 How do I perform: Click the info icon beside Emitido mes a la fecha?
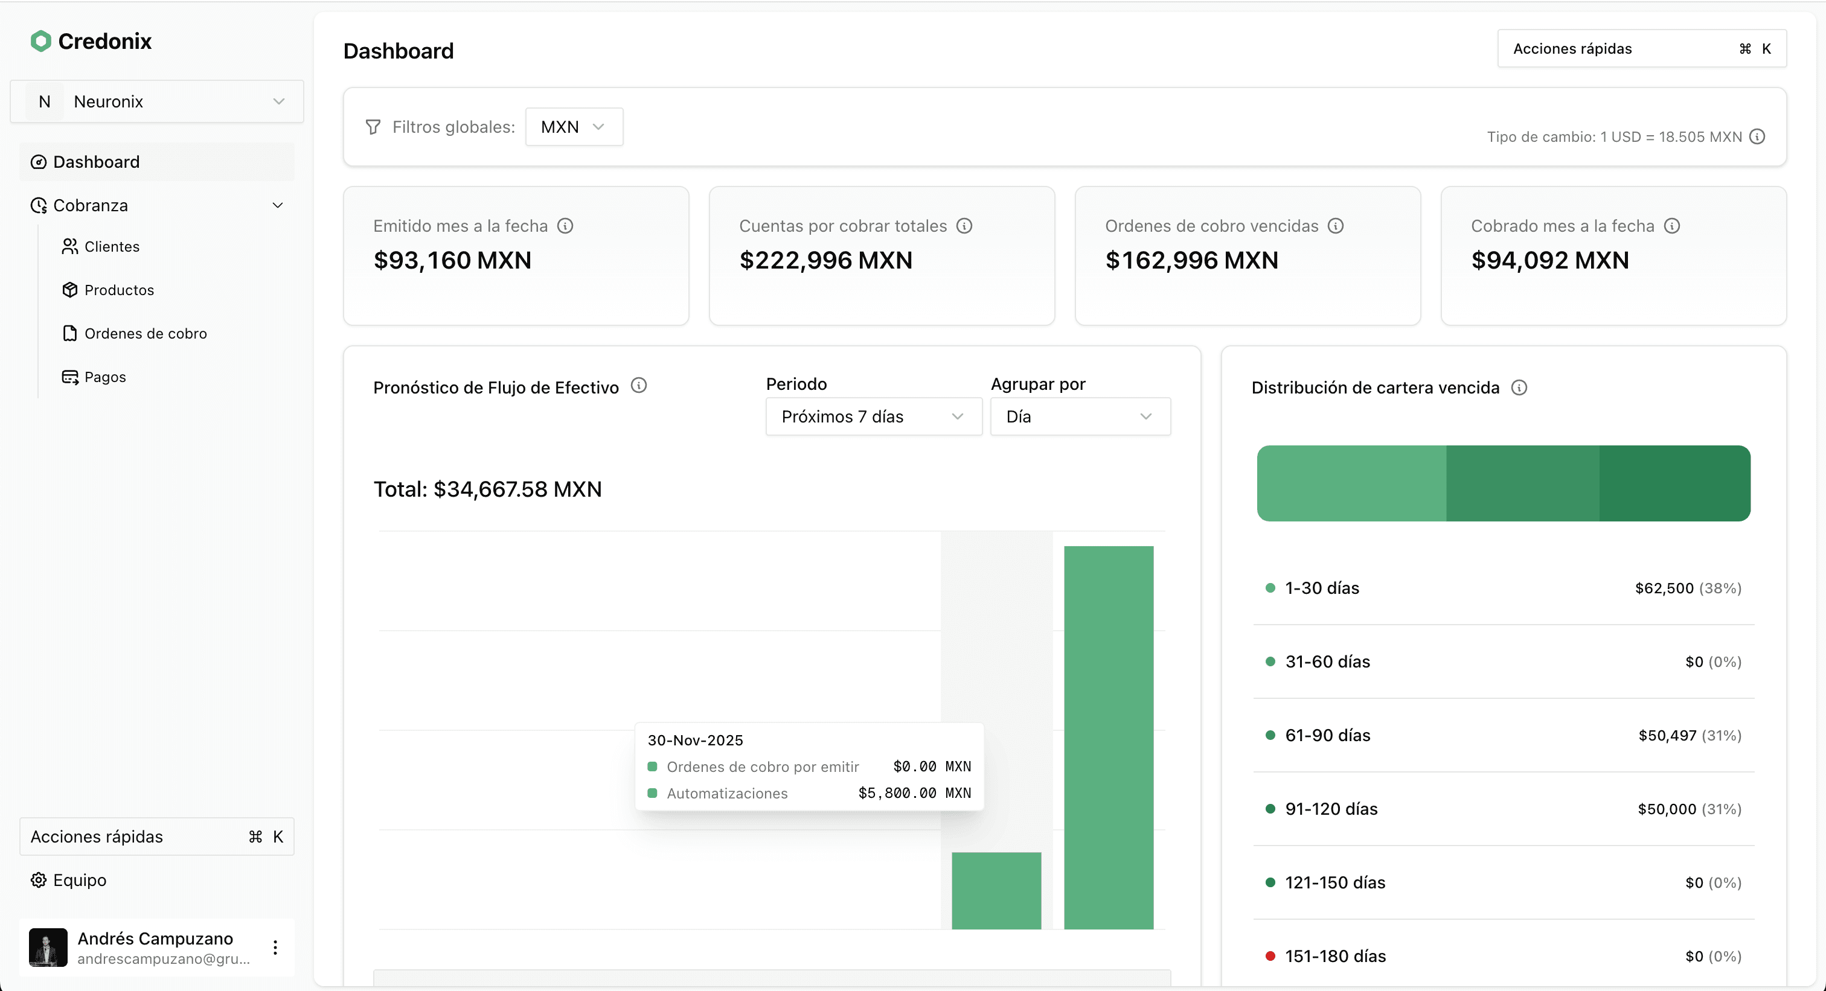click(x=565, y=226)
